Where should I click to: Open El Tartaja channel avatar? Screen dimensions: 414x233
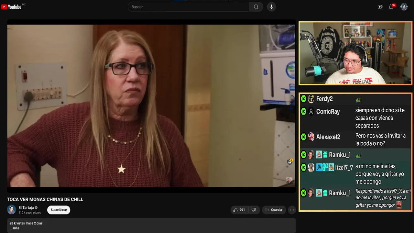[12, 210]
